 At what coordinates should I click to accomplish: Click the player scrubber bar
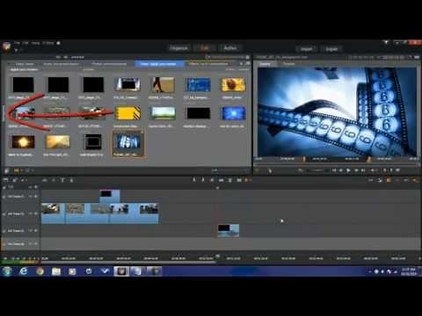337,164
